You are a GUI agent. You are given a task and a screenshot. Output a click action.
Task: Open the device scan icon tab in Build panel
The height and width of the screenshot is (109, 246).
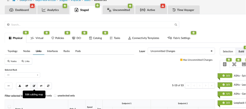pos(234,64)
